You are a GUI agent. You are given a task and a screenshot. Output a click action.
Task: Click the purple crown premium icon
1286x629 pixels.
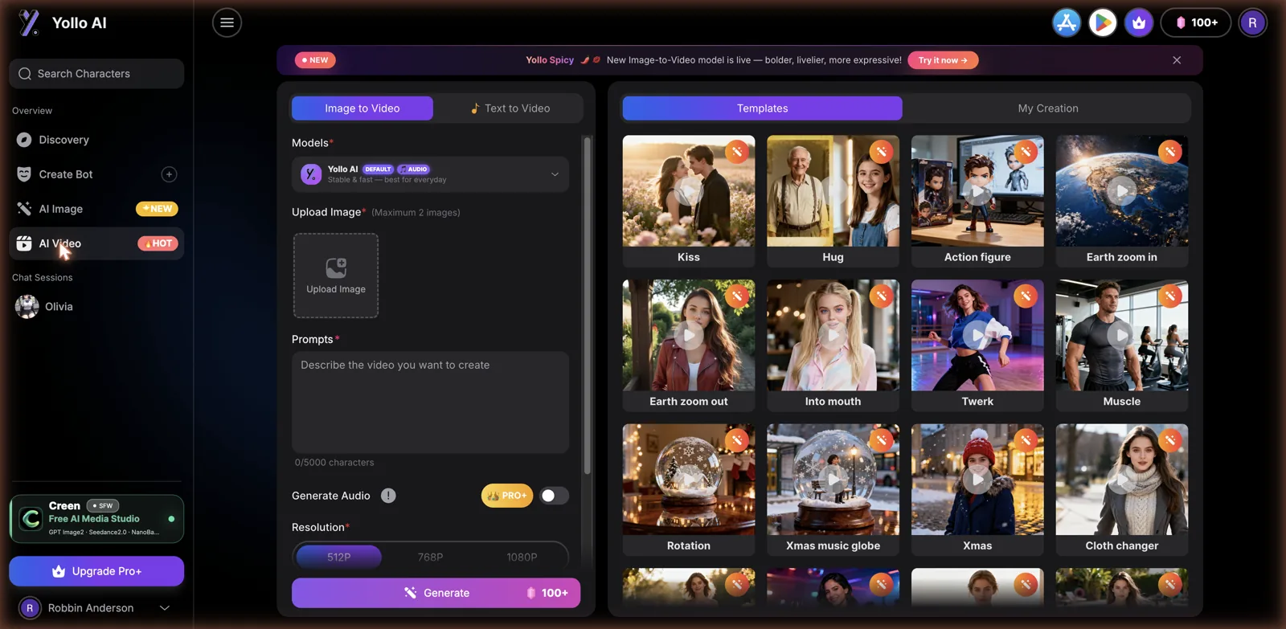[x=1139, y=22]
